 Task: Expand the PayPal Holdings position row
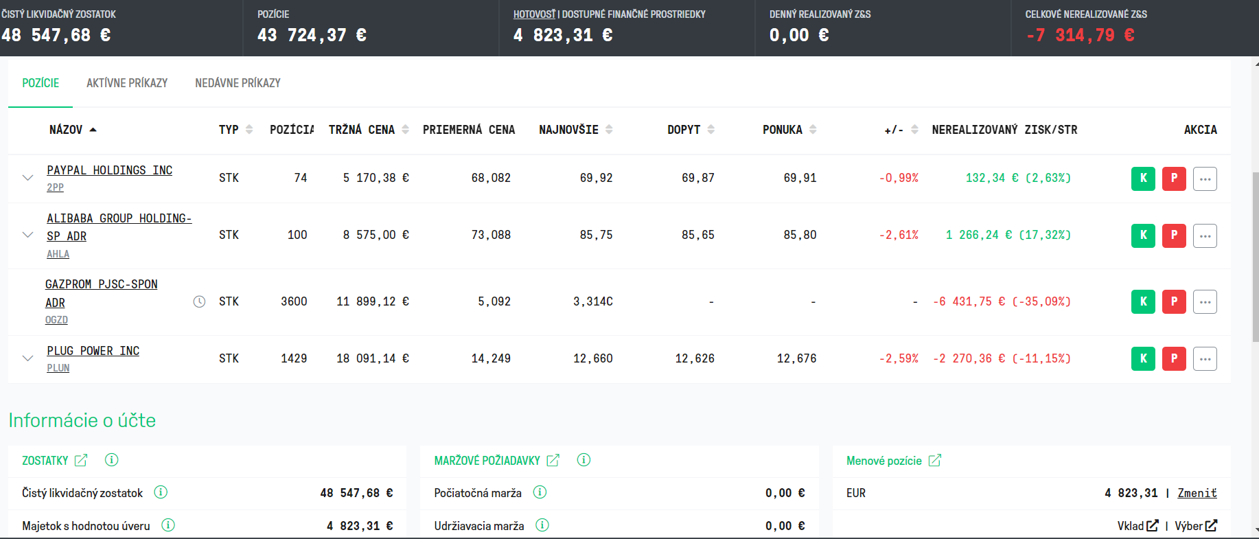[28, 178]
